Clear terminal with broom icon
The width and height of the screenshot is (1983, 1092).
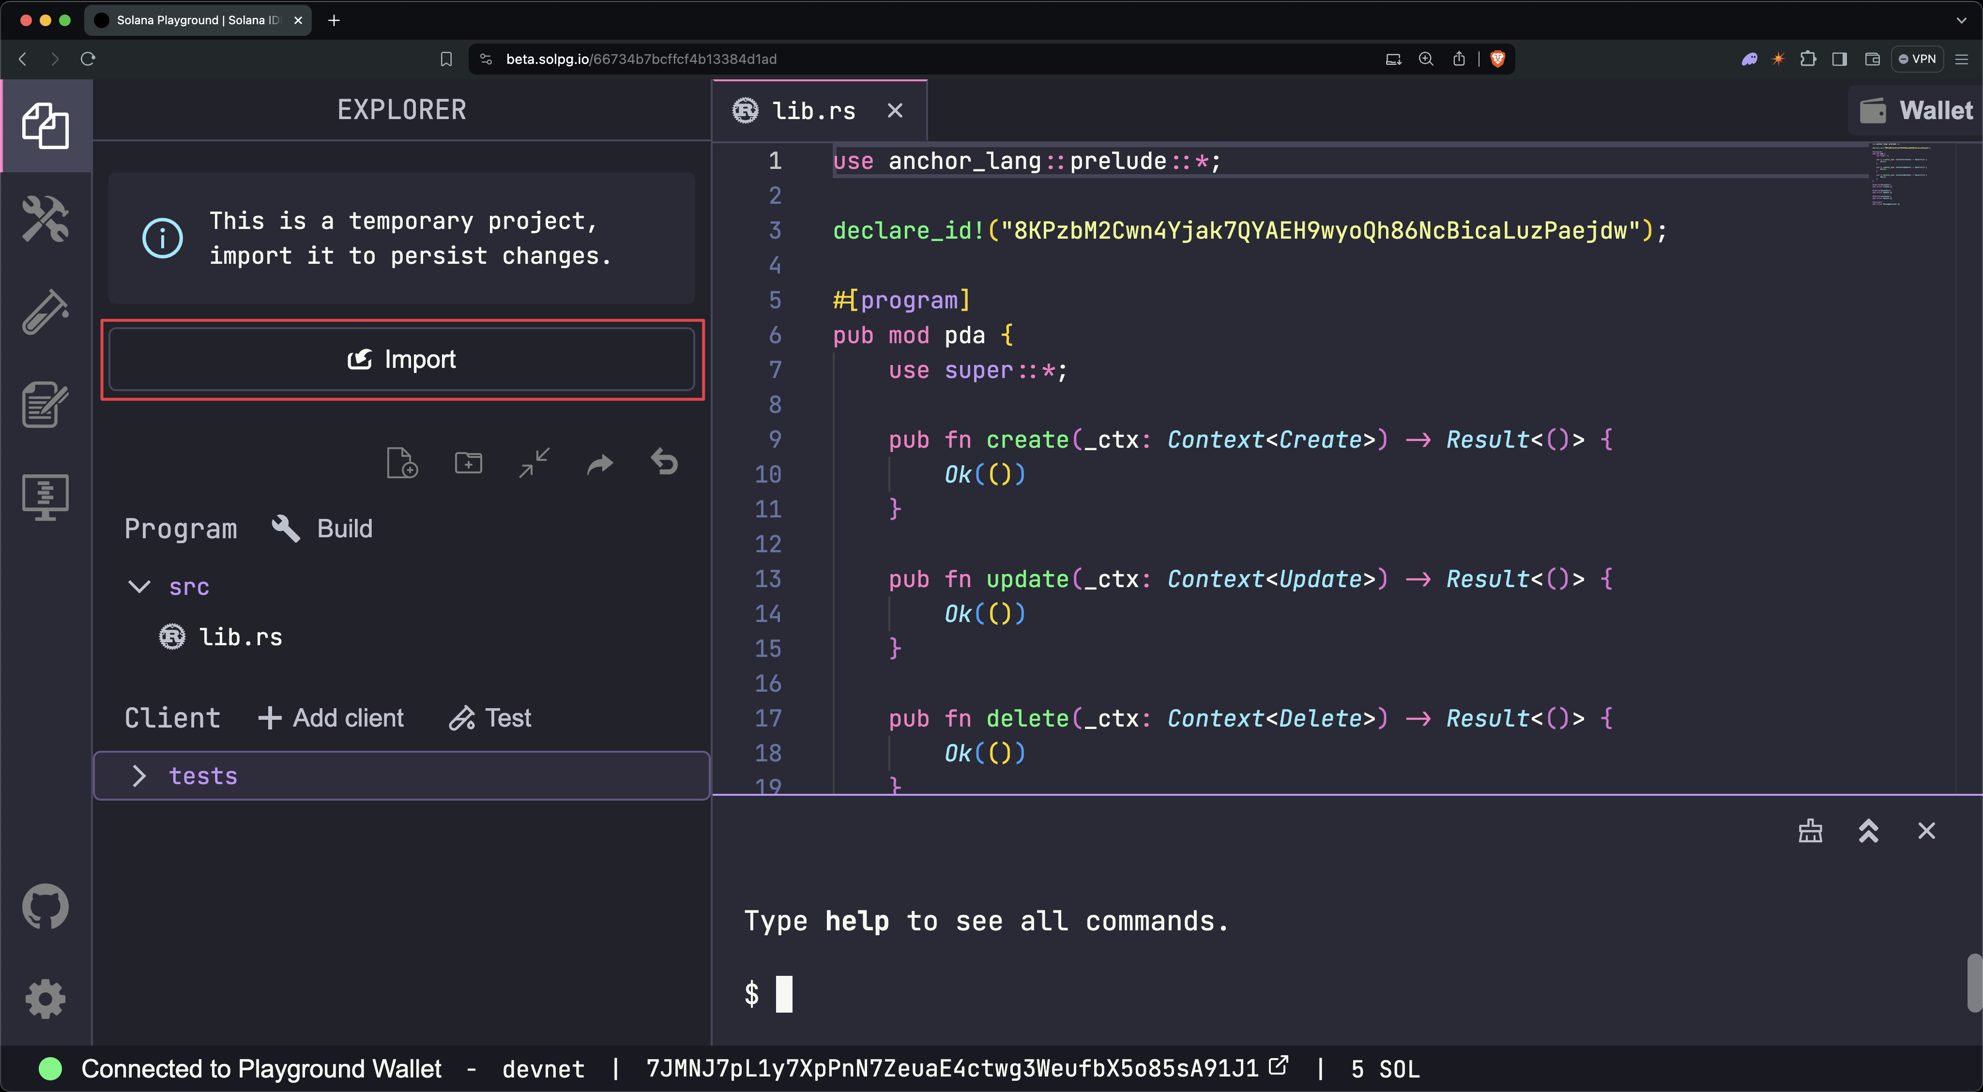(x=1810, y=831)
